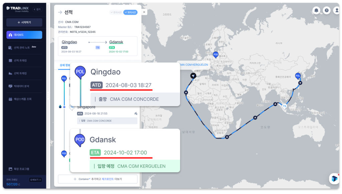This screenshot has width=342, height=194.
Task: Click 상세보기 for remaining credit
Action: click(x=35, y=180)
